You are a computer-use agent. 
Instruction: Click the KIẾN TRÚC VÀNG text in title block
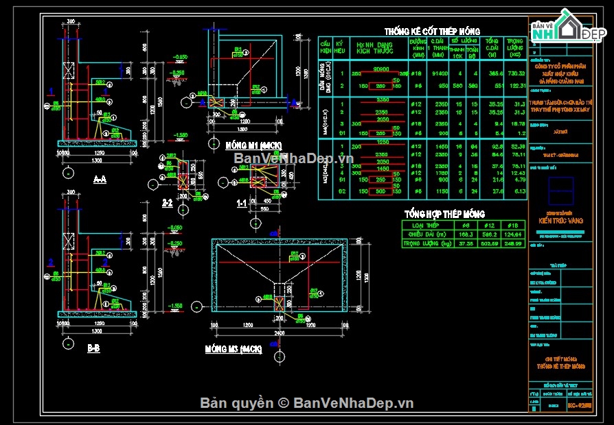[x=560, y=221]
